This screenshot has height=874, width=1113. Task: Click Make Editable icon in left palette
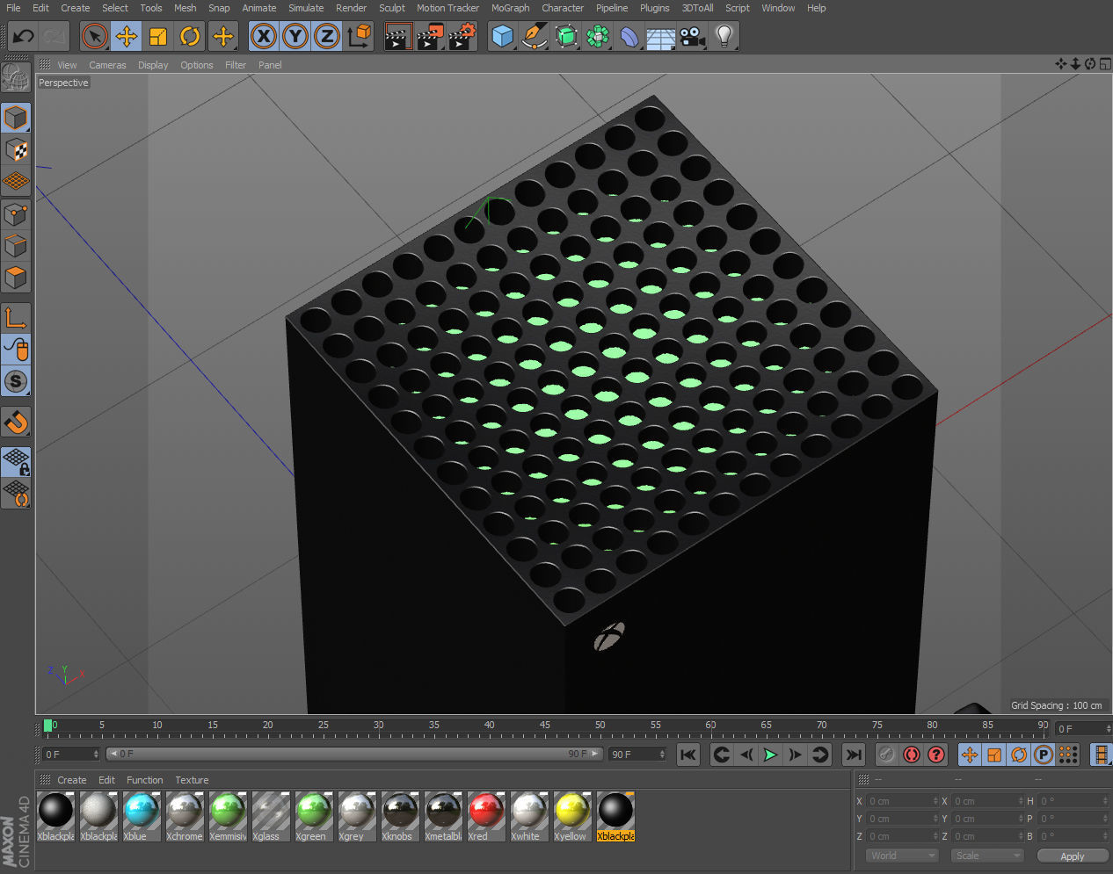pos(16,77)
